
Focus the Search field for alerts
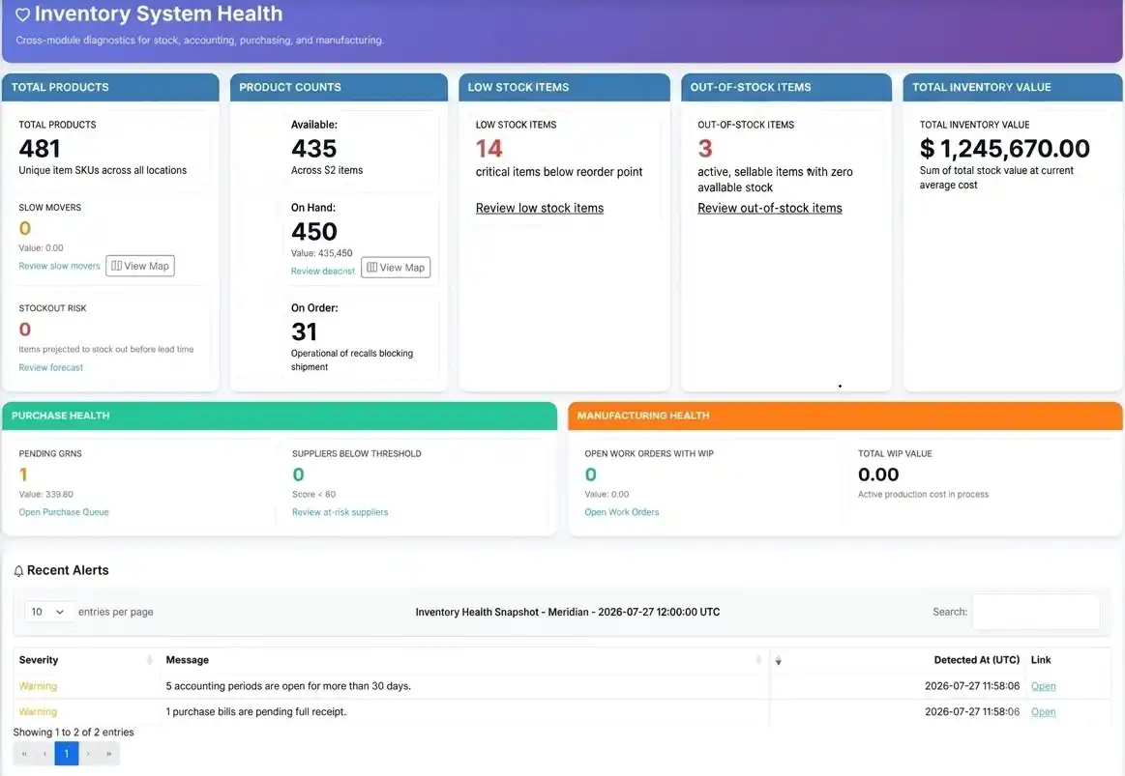tap(1035, 612)
